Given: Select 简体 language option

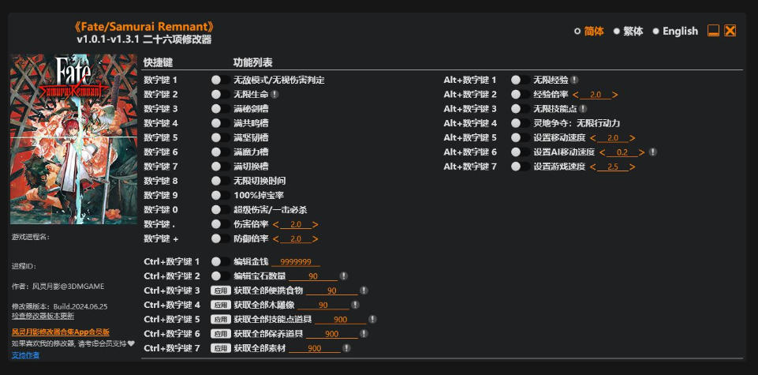Looking at the screenshot, I should pyautogui.click(x=589, y=32).
